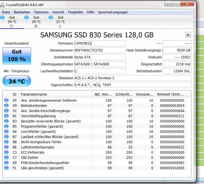
Task: Click status icon for Verschleißregulierung row
Action: (6, 116)
